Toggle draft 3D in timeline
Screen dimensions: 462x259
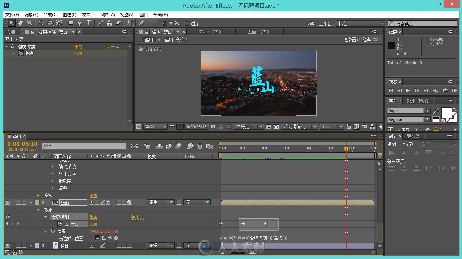pyautogui.click(x=147, y=146)
